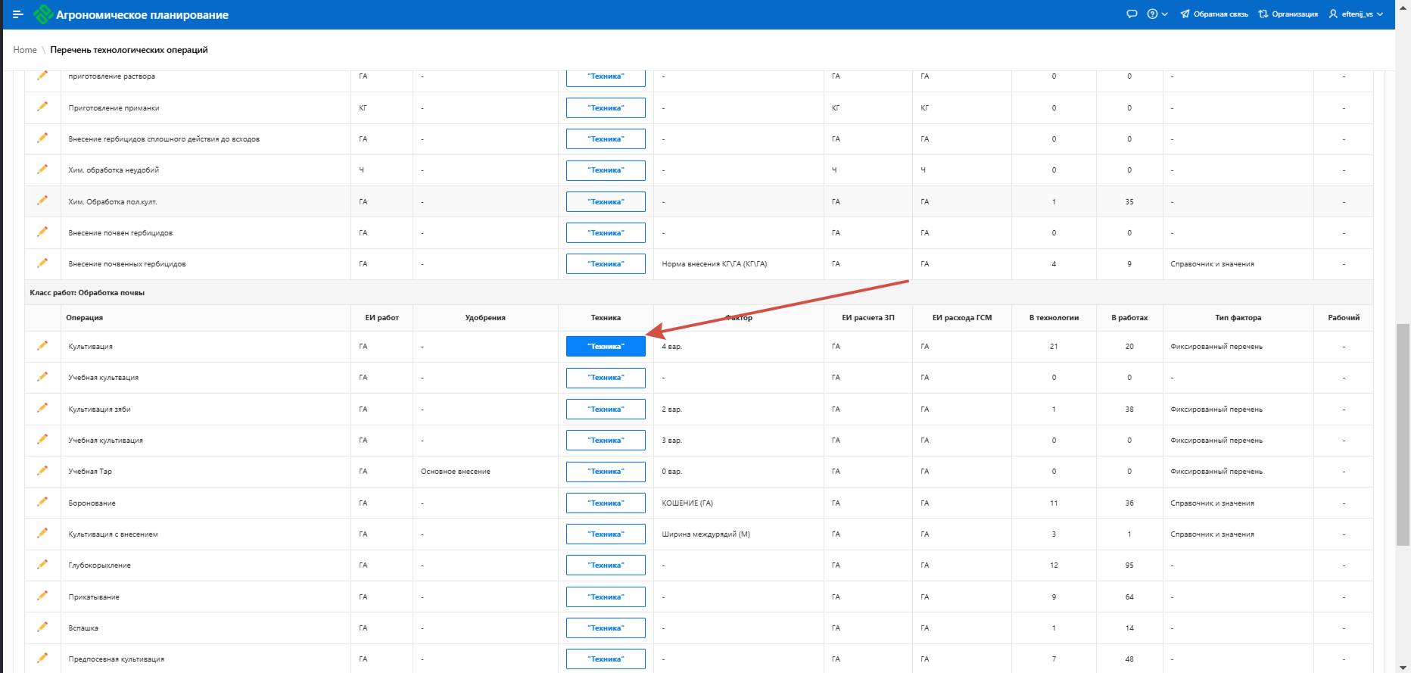The width and height of the screenshot is (1411, 673).
Task: Click pencil icon for Боронование row
Action: pos(42,502)
